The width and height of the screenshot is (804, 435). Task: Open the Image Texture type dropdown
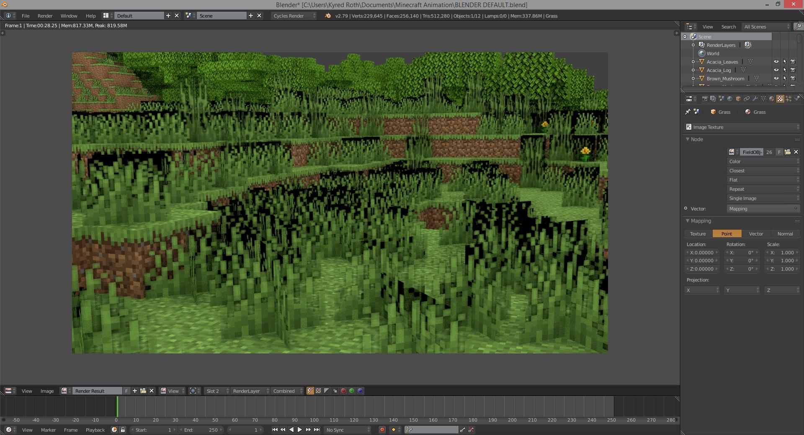(742, 127)
